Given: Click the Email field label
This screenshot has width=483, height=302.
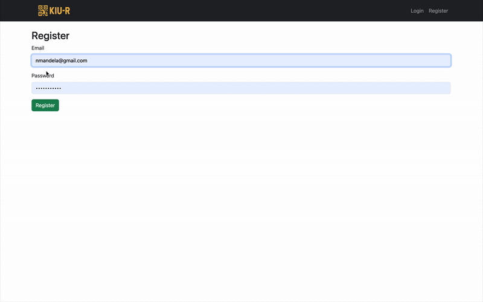Looking at the screenshot, I should [x=38, y=48].
